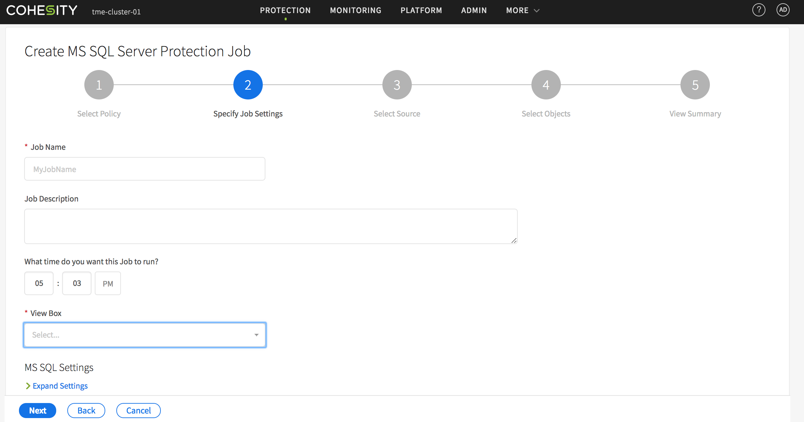Image resolution: width=804 pixels, height=422 pixels.
Task: Click step 5 View Summary circle
Action: point(695,85)
